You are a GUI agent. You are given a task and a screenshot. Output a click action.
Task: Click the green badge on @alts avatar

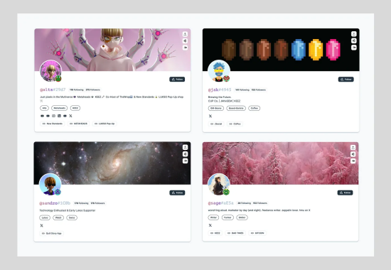click(x=58, y=79)
